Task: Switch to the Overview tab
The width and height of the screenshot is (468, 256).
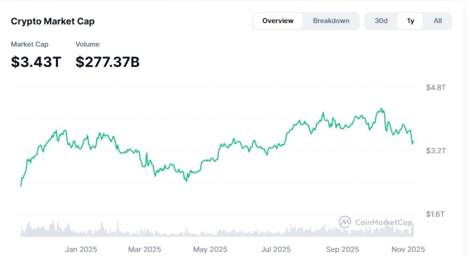Action: coord(277,21)
